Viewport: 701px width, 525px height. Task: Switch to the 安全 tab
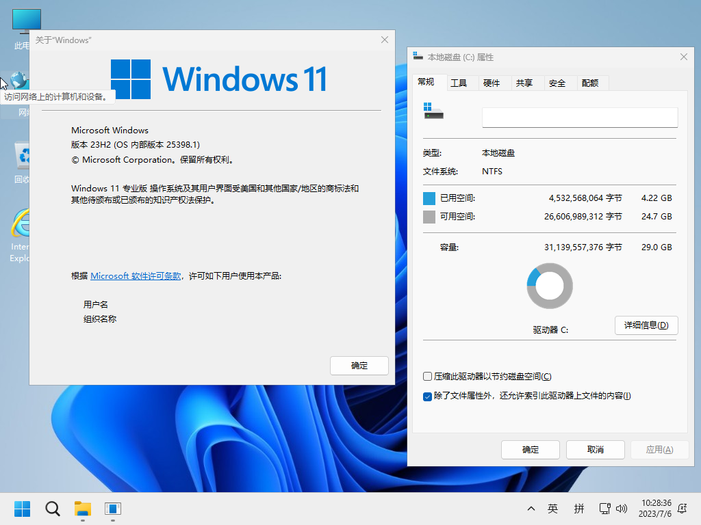click(557, 83)
